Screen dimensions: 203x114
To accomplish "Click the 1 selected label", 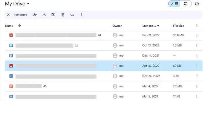I will click(x=21, y=15).
